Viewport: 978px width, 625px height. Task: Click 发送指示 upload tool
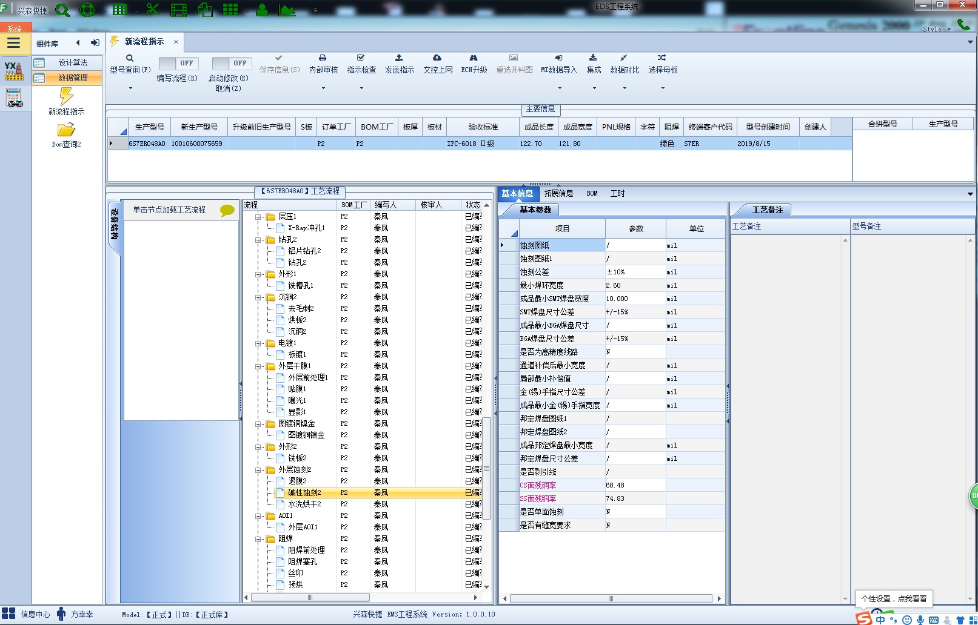click(400, 64)
